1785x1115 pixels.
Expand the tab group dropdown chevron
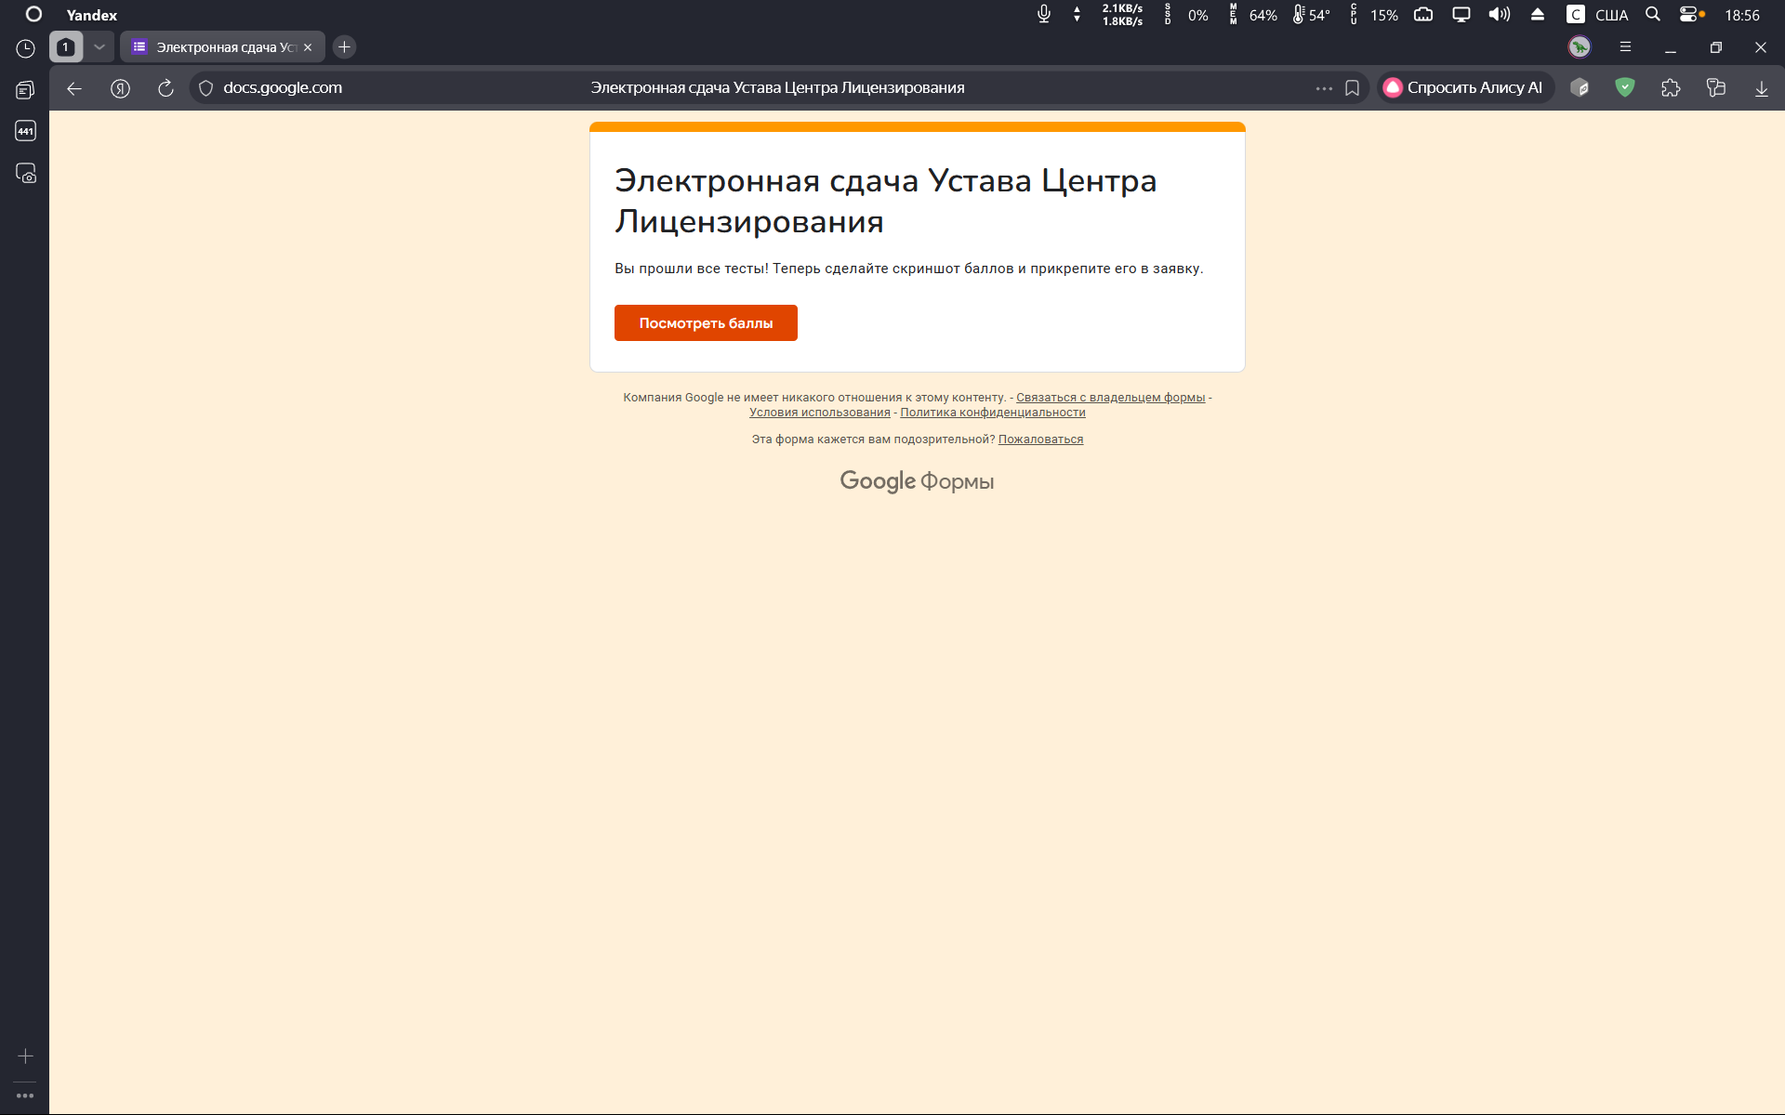point(99,47)
